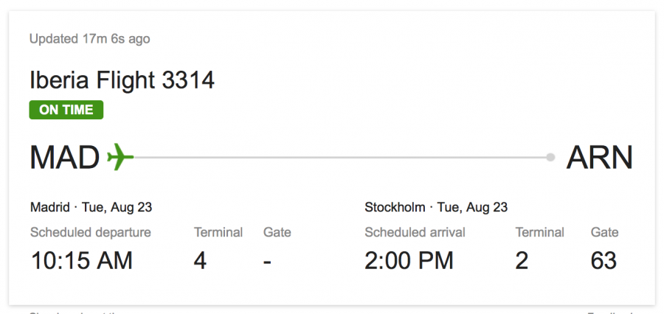
Task: Click the green airplane icon
Action: click(120, 157)
